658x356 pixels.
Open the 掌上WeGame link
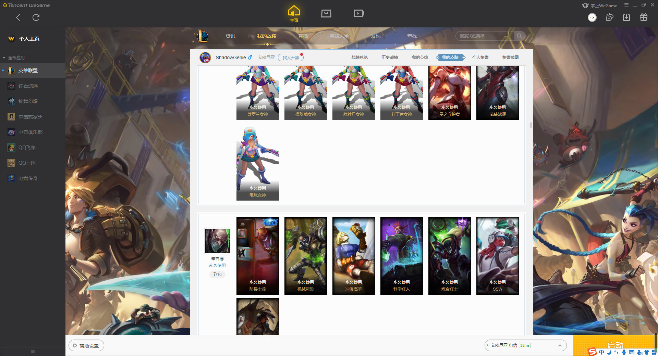click(600, 5)
